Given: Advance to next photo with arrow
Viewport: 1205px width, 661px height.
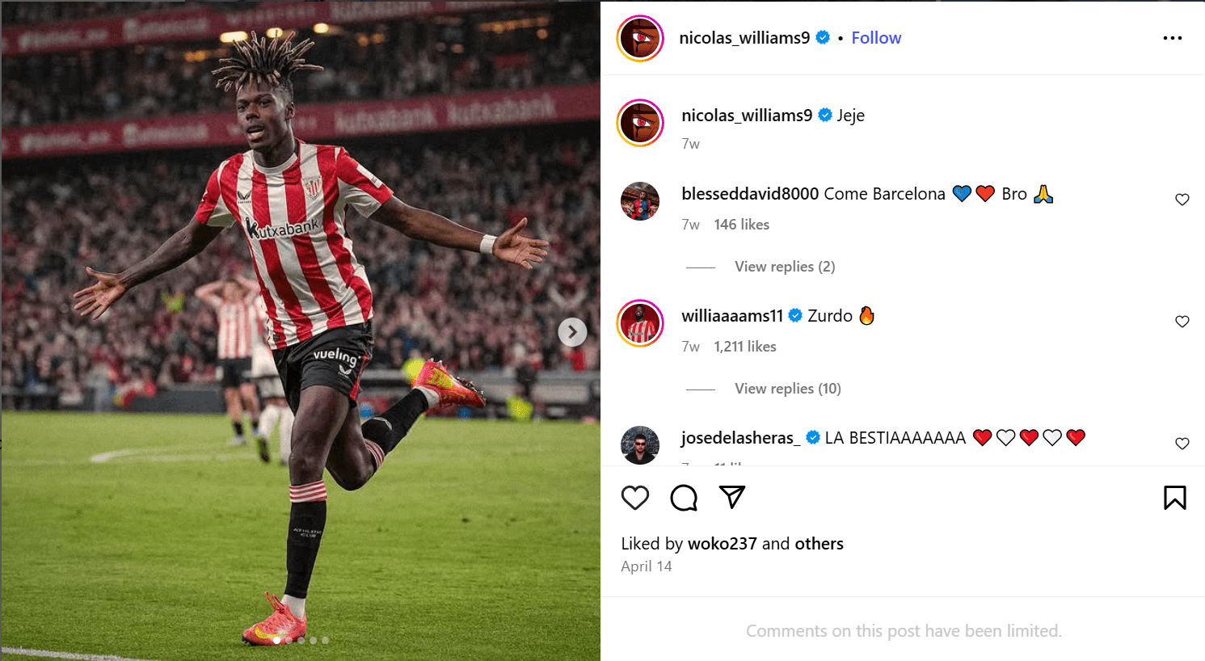Looking at the screenshot, I should [572, 331].
